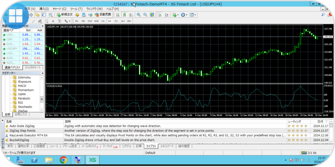
Task: Open PowerShell from taskbar
Action: coord(34,160)
